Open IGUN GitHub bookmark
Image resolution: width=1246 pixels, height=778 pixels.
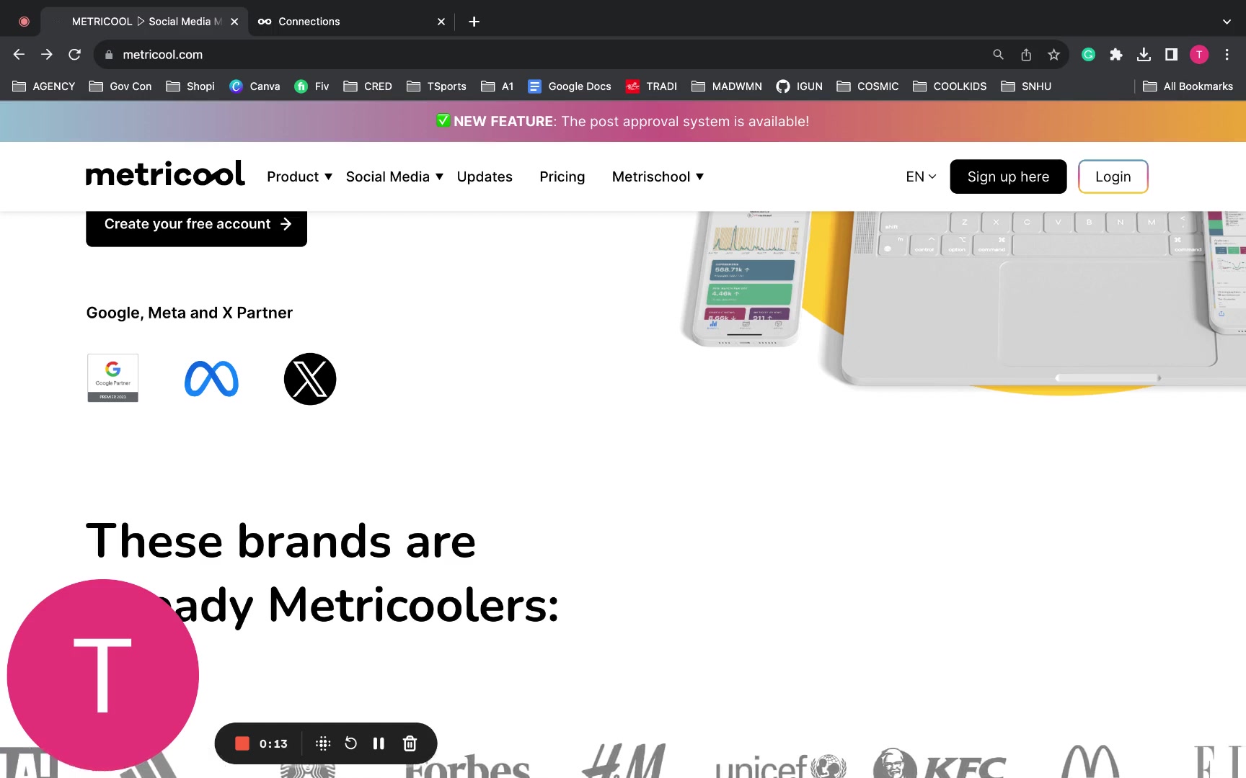click(x=800, y=86)
